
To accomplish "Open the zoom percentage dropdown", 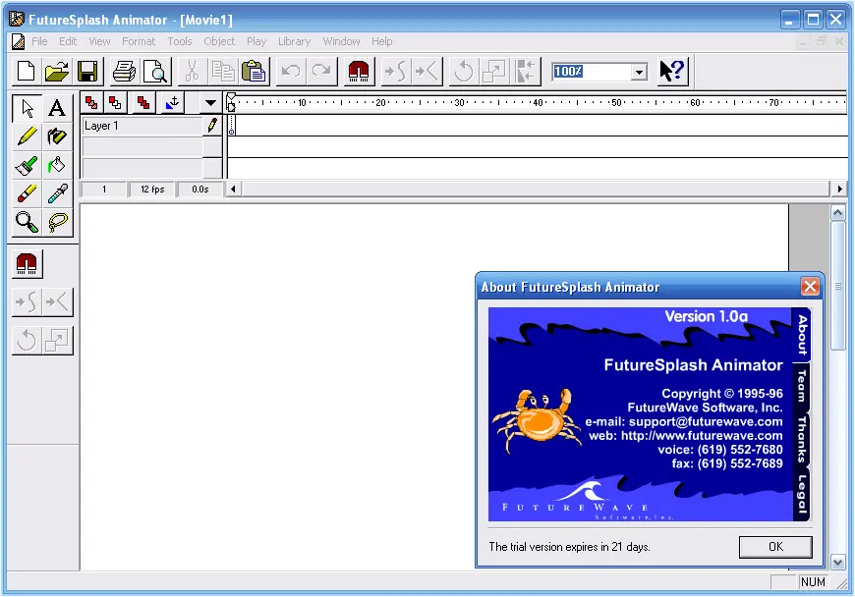I will pos(639,71).
